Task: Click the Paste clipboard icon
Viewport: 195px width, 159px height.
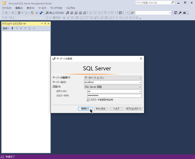Action: (99, 13)
